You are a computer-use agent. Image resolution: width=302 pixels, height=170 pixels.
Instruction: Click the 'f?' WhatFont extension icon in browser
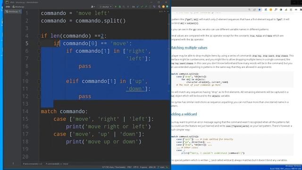276,9
